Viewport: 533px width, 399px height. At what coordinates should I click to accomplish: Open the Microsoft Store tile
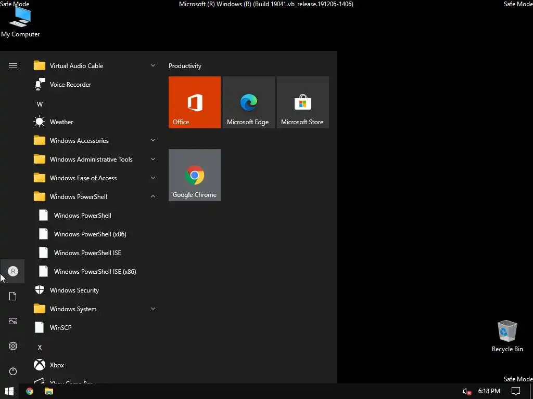(x=302, y=102)
